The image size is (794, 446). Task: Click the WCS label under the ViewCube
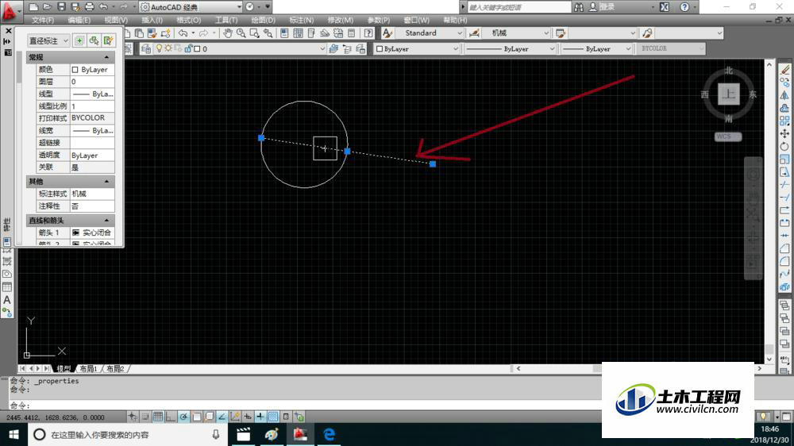(x=727, y=136)
